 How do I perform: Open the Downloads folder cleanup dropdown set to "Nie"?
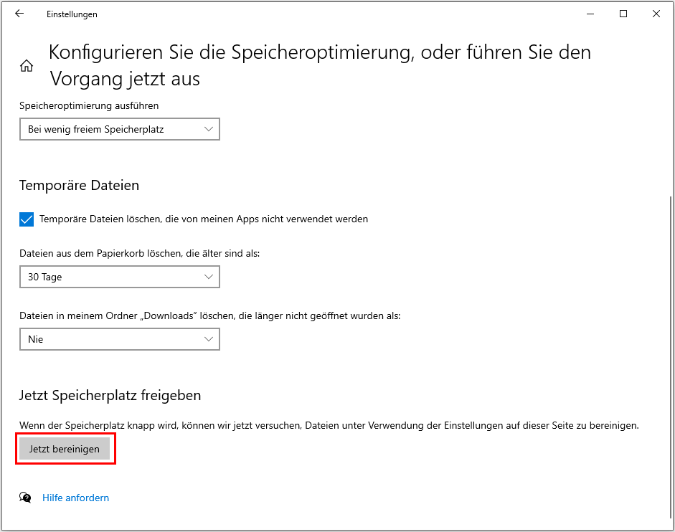click(119, 338)
